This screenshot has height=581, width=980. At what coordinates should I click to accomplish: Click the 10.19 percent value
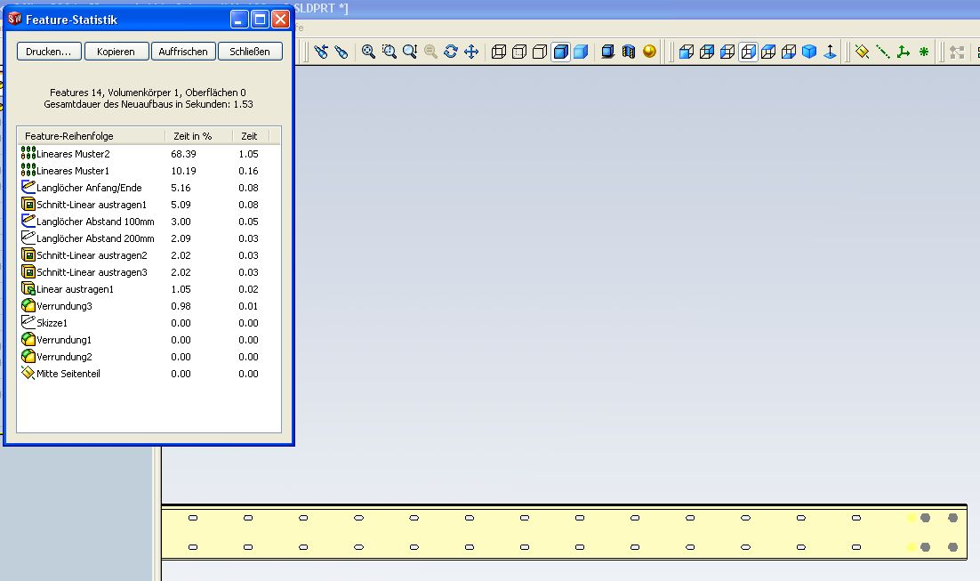point(183,171)
